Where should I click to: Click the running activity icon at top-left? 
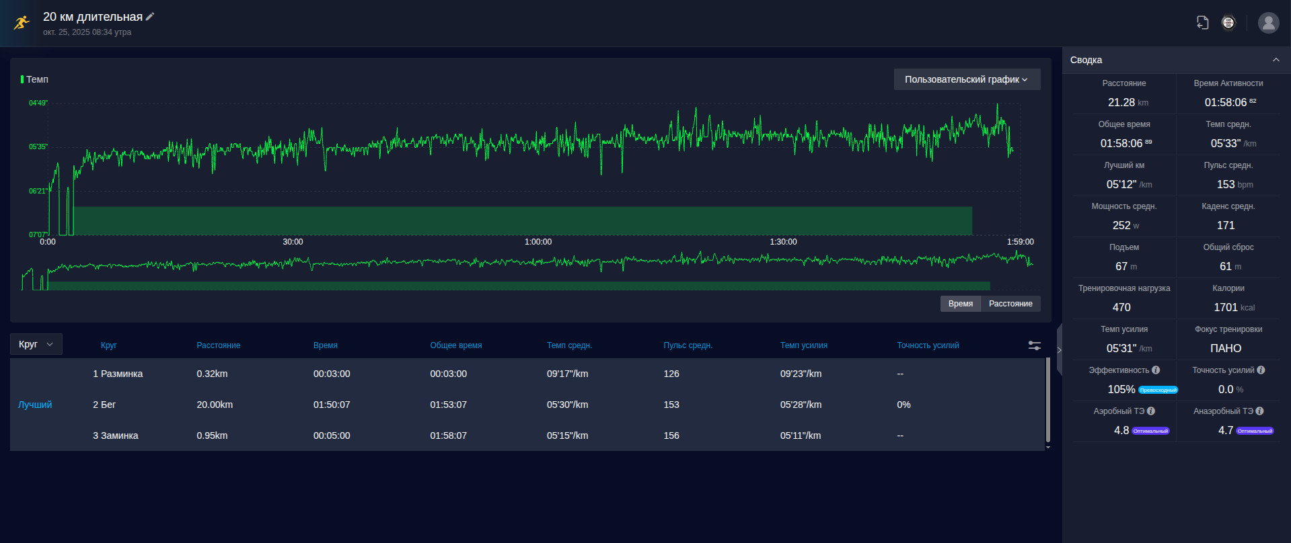(22, 23)
